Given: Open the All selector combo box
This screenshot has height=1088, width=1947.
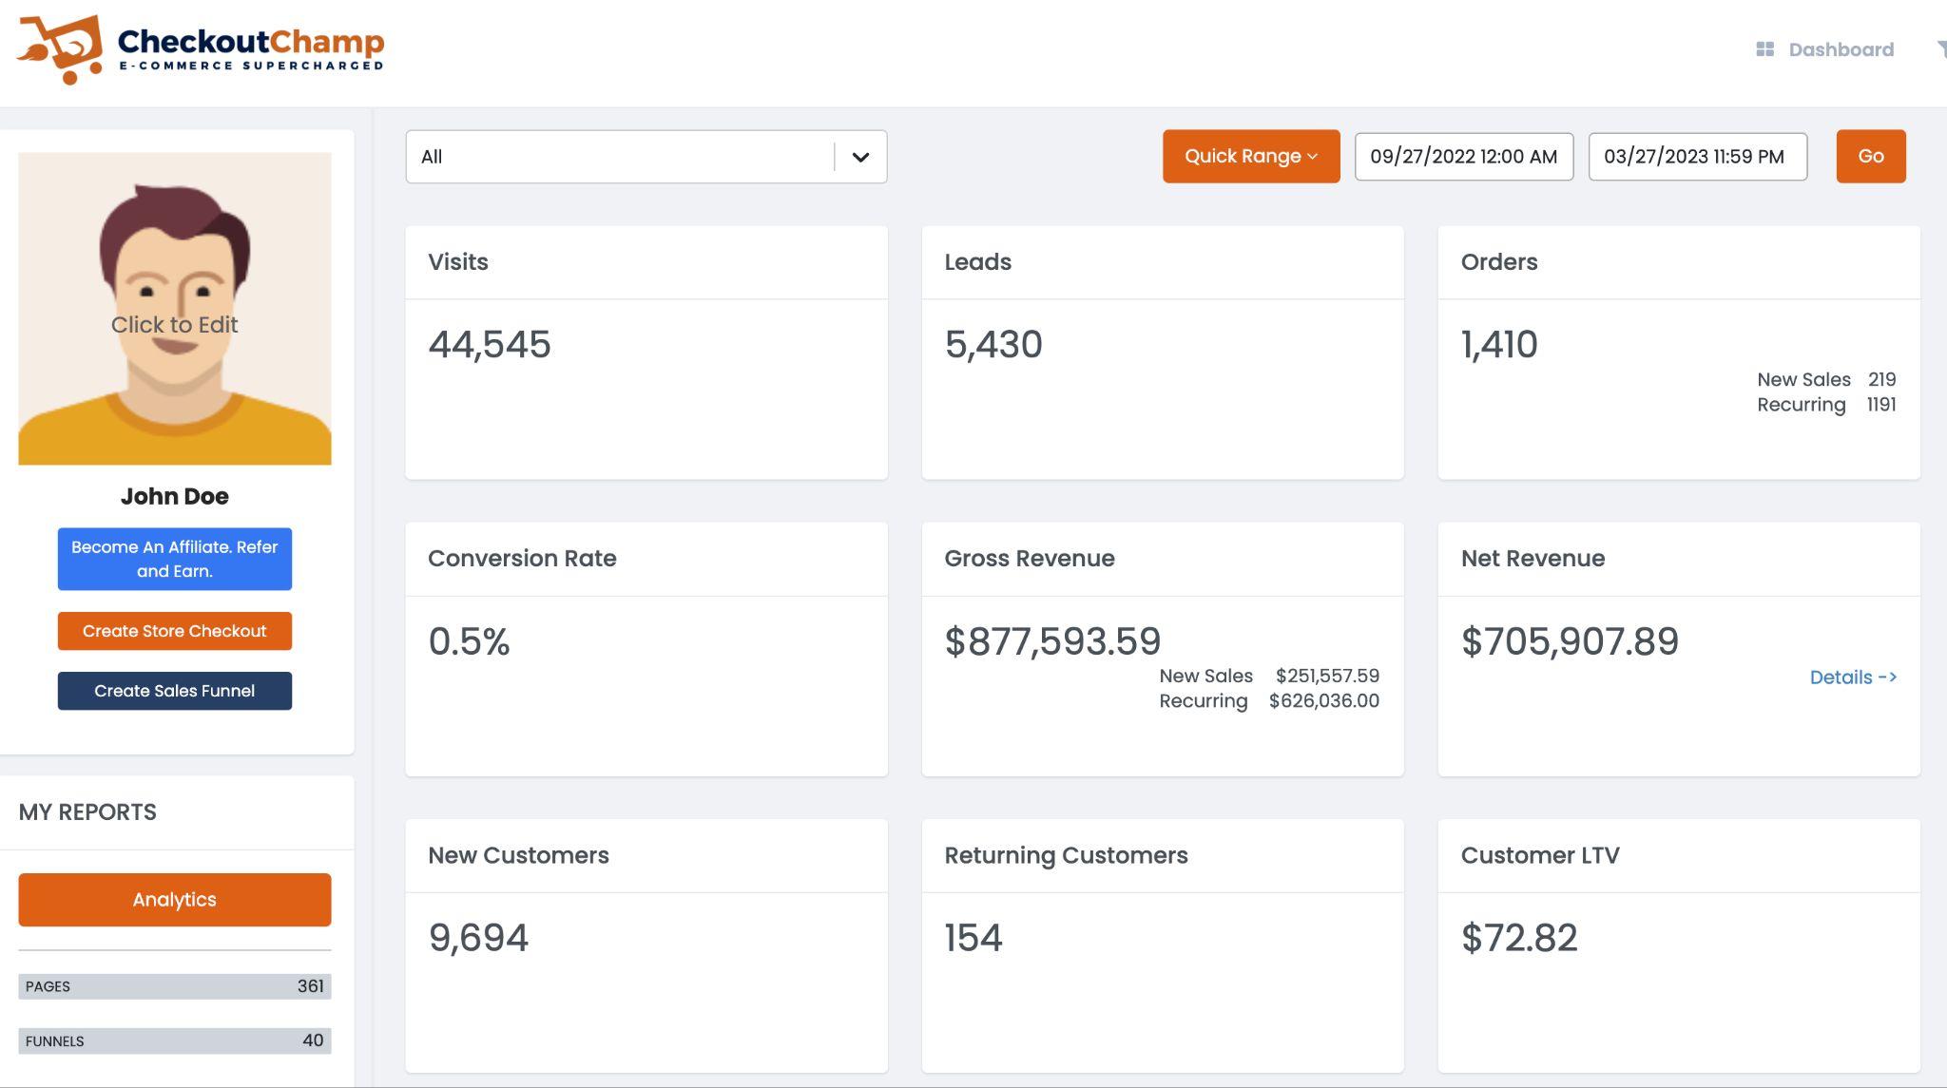Looking at the screenshot, I should [646, 157].
